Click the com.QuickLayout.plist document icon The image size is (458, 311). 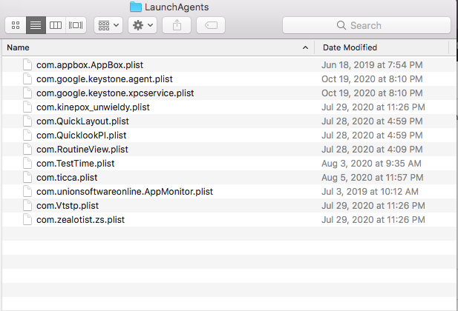click(28, 121)
